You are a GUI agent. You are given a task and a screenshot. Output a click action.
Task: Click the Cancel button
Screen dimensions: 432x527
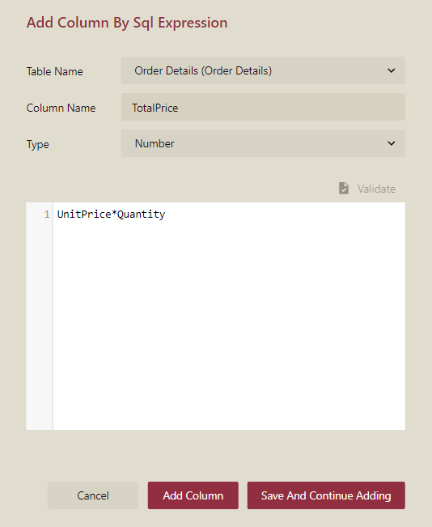click(x=93, y=495)
